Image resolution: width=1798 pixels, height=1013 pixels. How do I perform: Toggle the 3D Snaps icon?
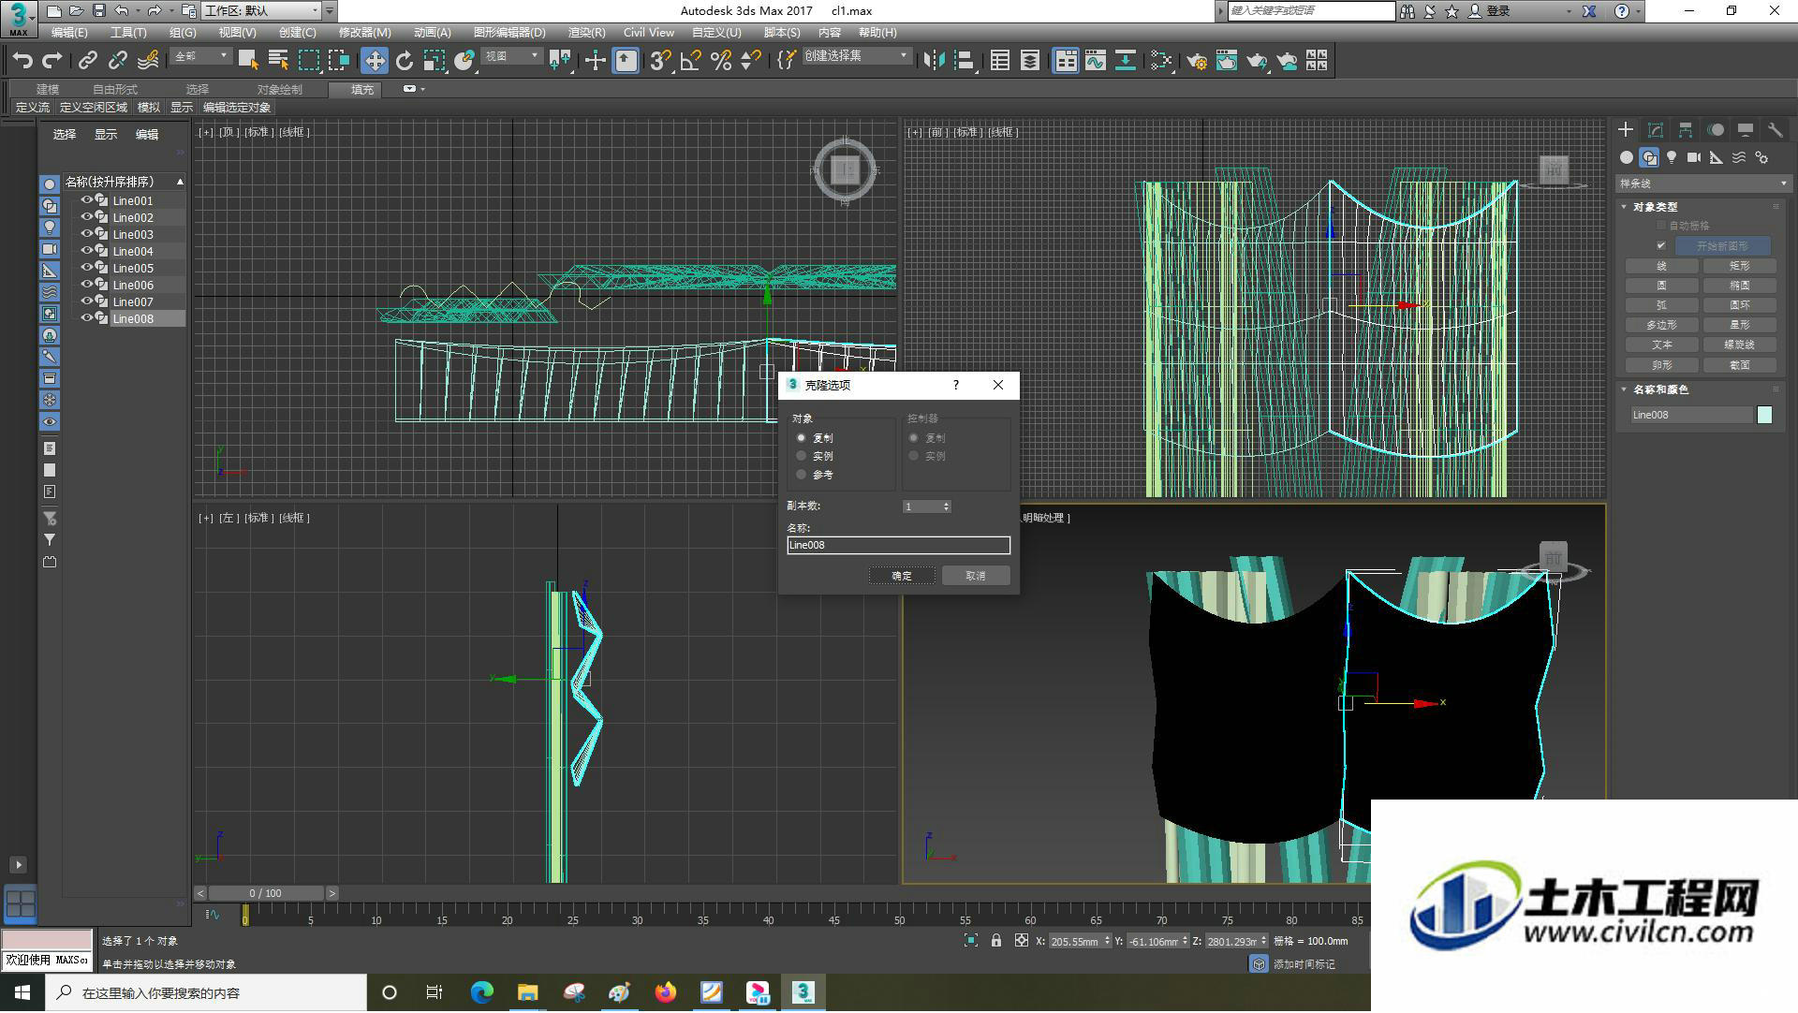660,61
